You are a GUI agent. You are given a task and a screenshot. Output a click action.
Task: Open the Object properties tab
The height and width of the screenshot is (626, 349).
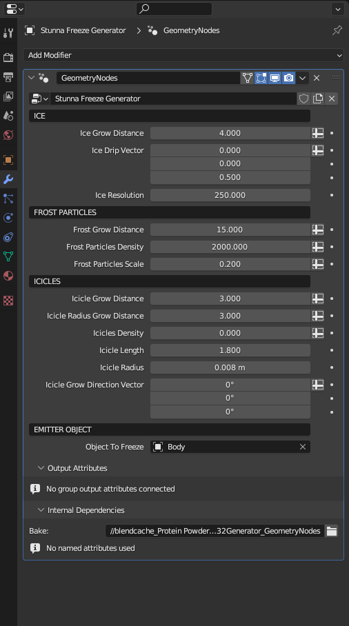click(x=8, y=160)
